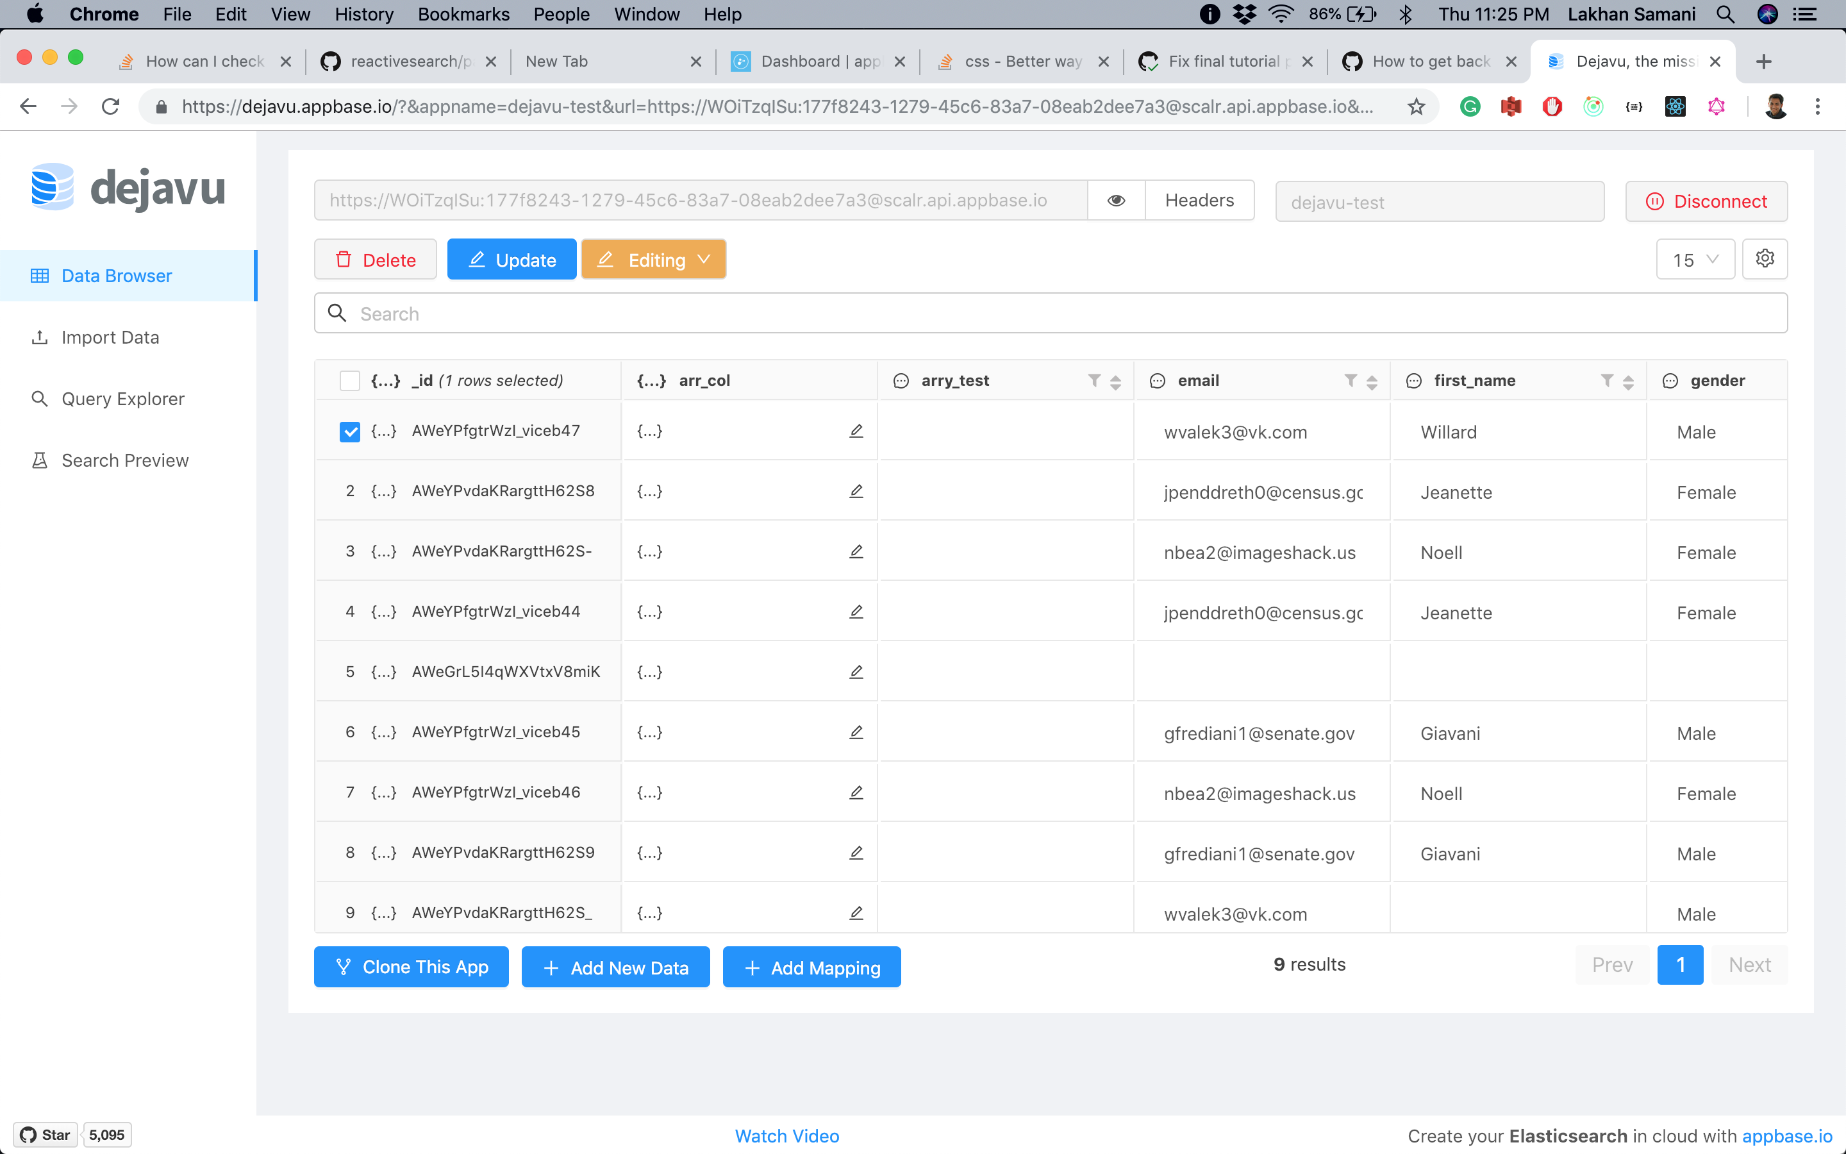
Task: Bookmark this page with the address bar star
Action: pos(1416,107)
